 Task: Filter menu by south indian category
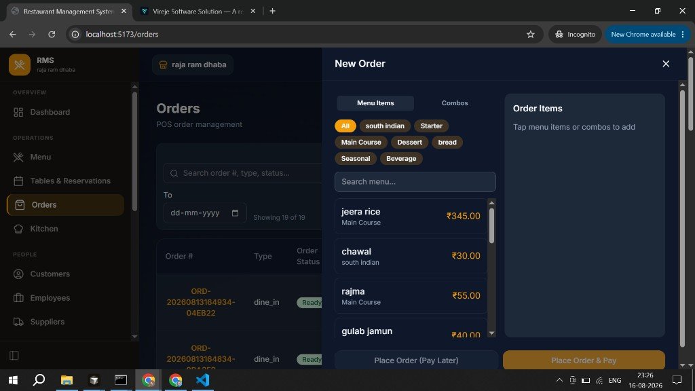pyautogui.click(x=385, y=126)
